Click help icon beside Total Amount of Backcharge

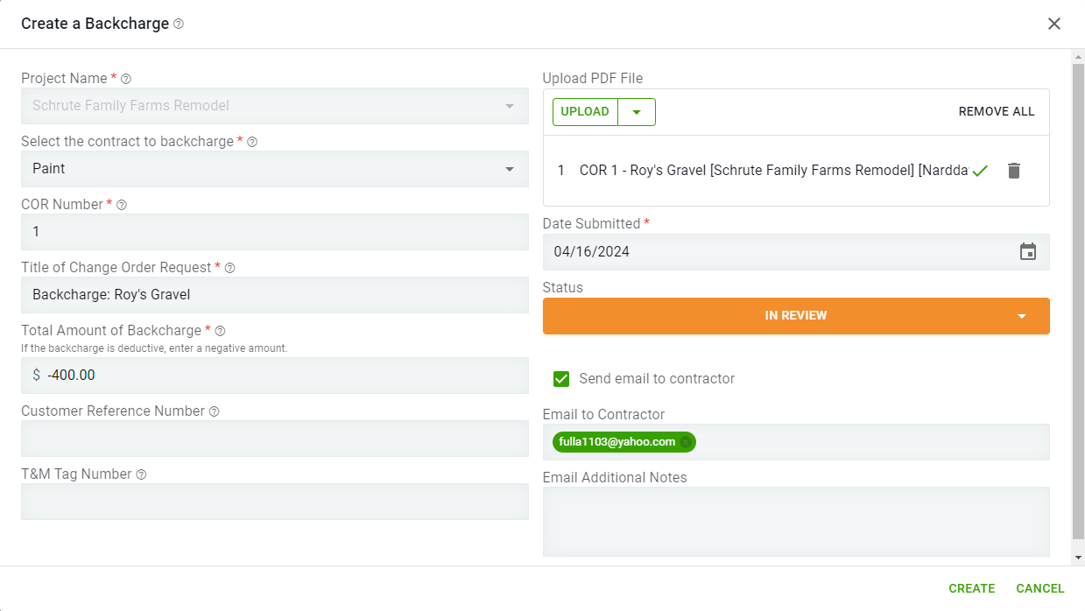[x=220, y=331]
